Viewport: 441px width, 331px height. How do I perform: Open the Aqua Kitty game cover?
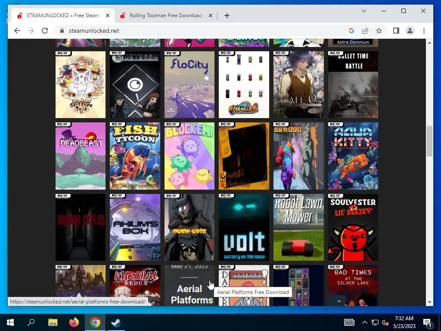tap(353, 156)
